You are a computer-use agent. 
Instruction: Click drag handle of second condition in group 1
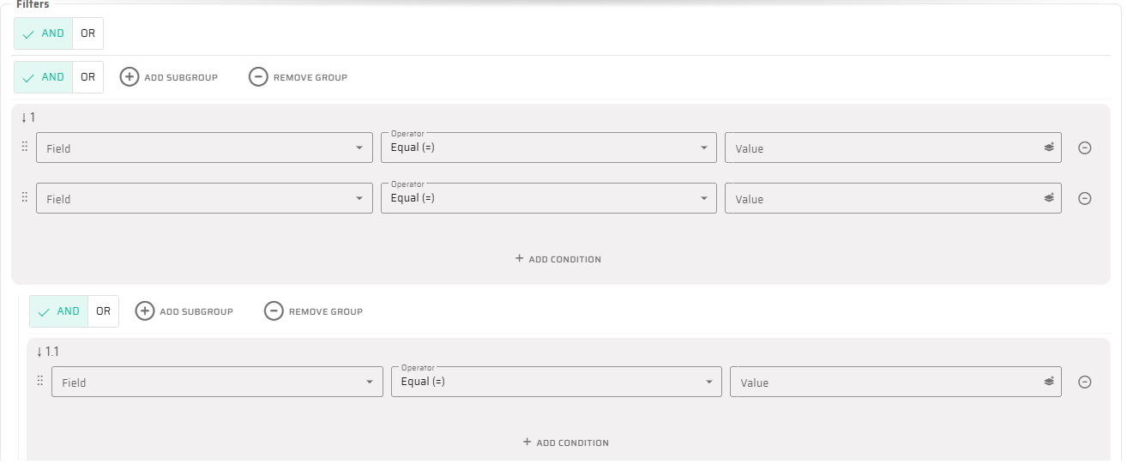(x=24, y=197)
